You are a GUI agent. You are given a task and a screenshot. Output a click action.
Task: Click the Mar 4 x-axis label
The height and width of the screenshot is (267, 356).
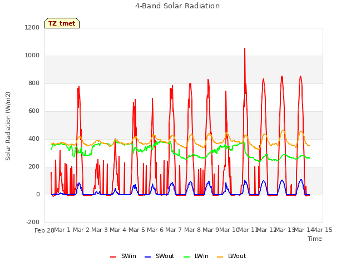click(x=118, y=230)
